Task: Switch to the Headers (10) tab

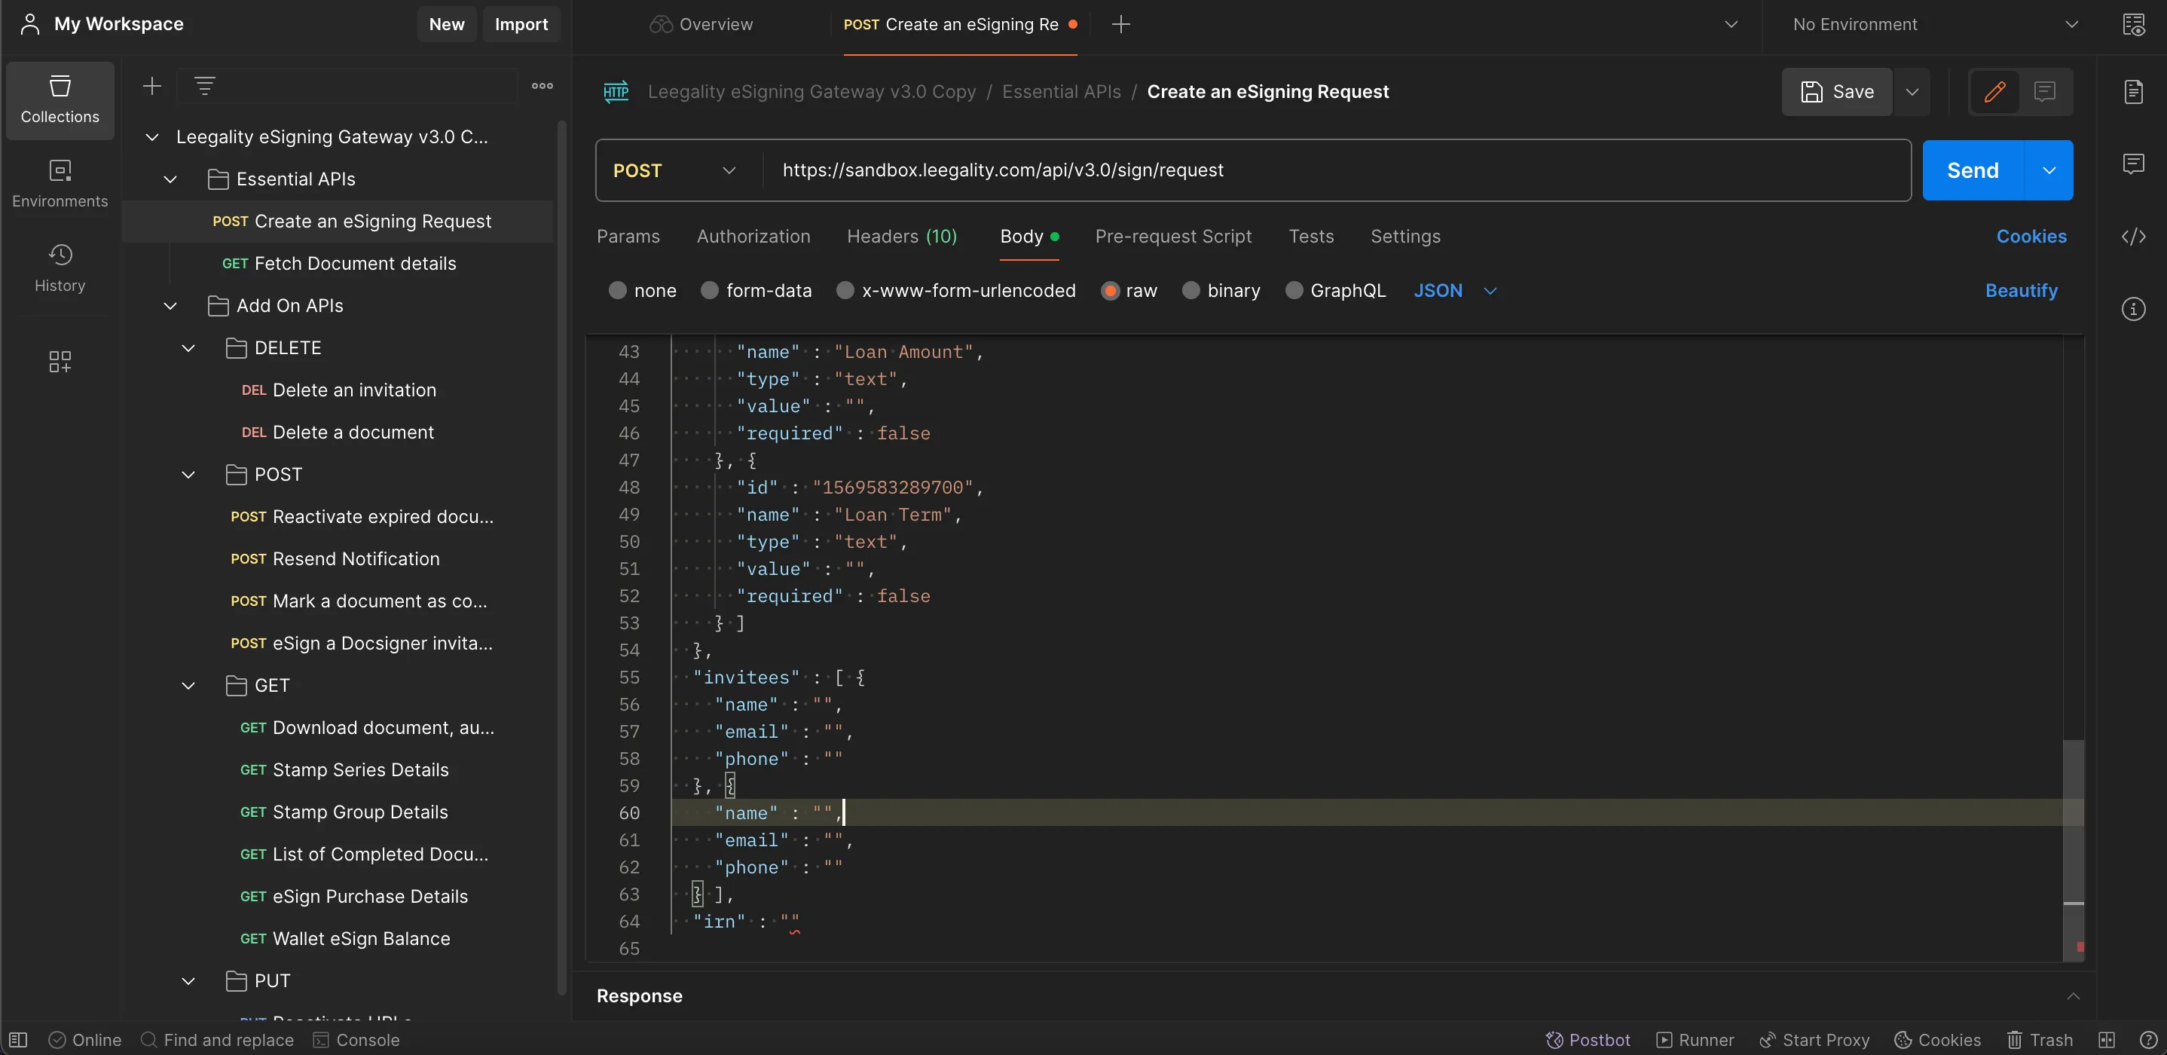Action: (902, 237)
